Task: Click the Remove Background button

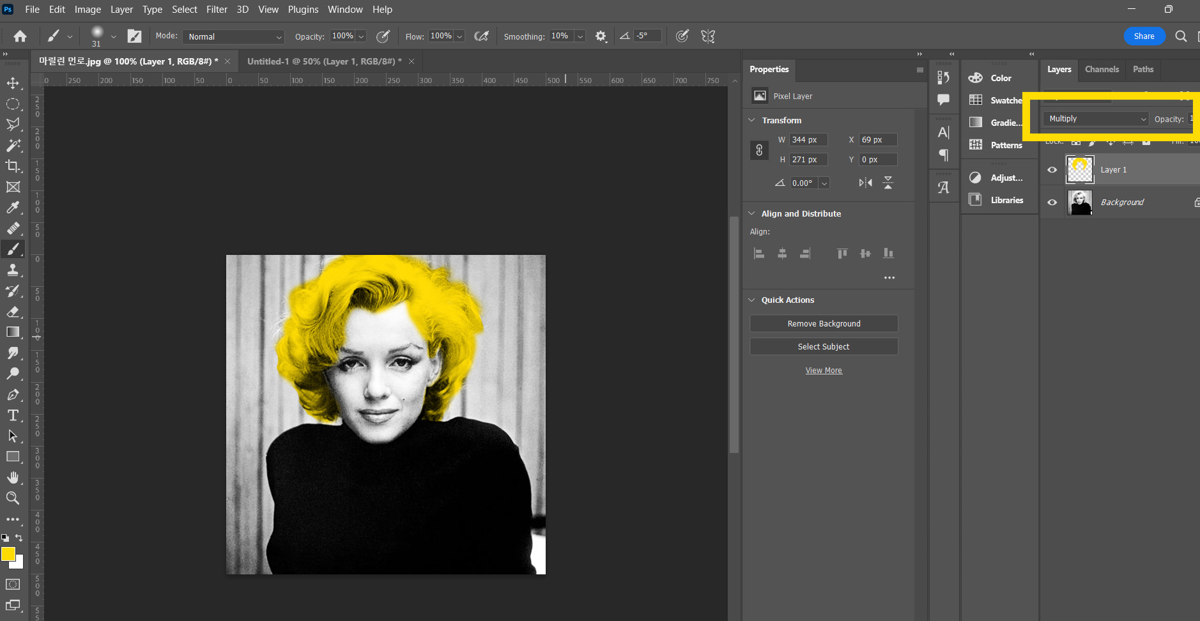Action: tap(824, 324)
